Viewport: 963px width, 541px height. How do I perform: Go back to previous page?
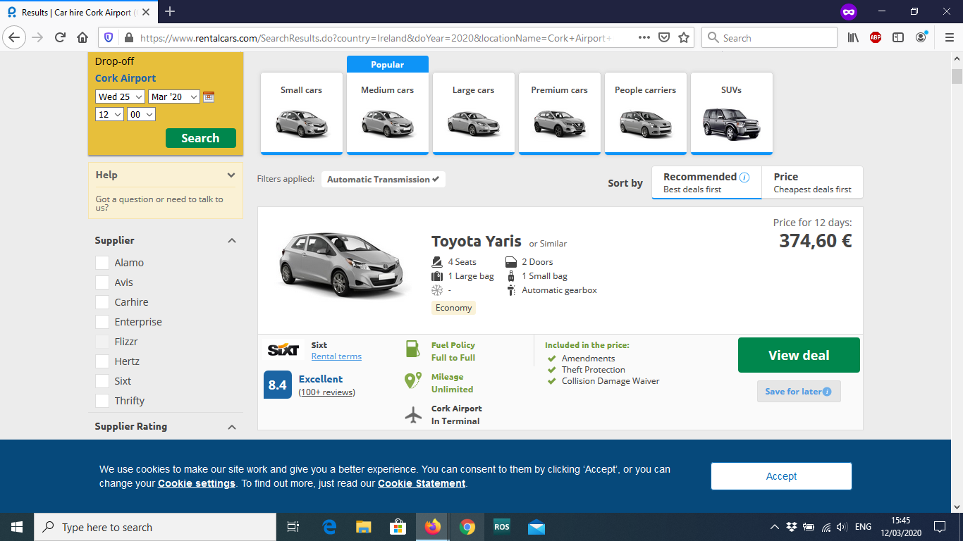(x=14, y=38)
